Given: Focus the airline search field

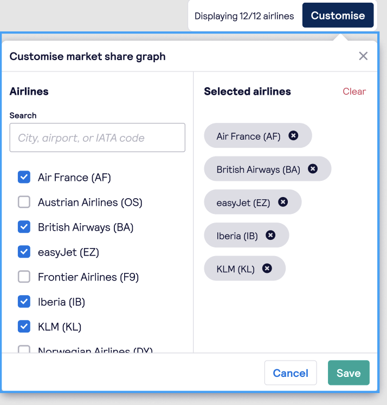Looking at the screenshot, I should point(98,138).
